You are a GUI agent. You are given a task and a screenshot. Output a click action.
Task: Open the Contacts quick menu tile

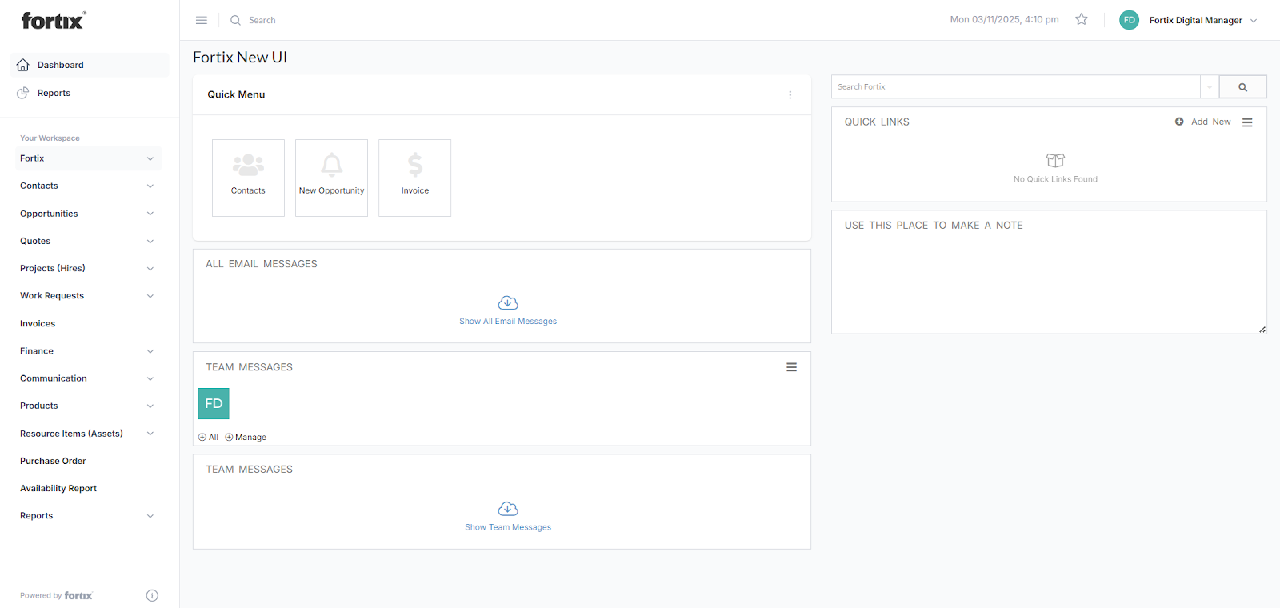point(248,178)
